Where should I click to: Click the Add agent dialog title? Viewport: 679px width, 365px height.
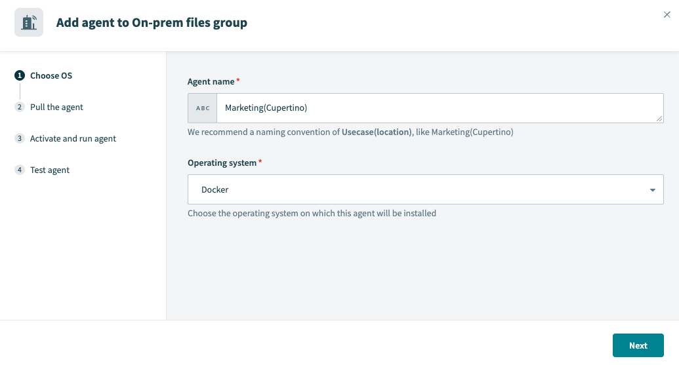tap(152, 23)
